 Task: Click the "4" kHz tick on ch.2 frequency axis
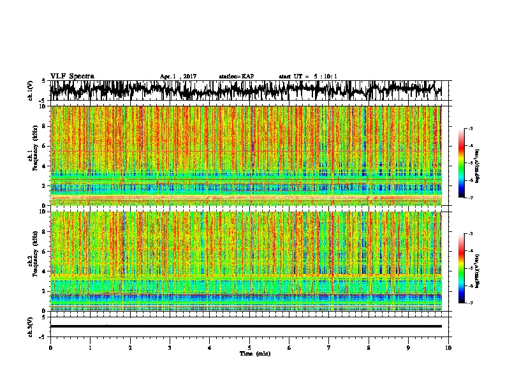pyautogui.click(x=45, y=271)
